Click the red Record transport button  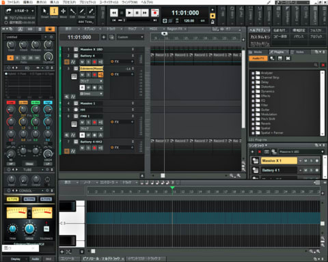coord(155,13)
